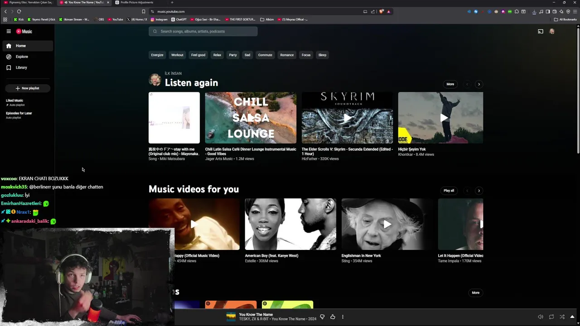Open the Albüm bookmarks folder

tap(267, 19)
